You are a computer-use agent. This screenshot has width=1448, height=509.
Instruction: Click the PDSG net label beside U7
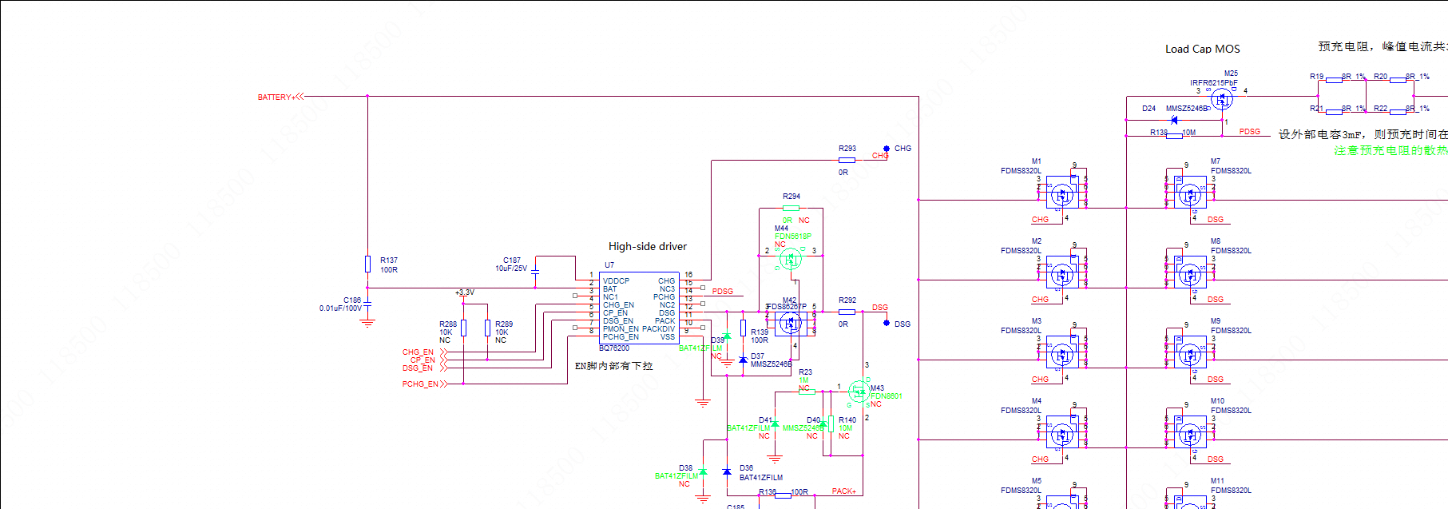[723, 292]
